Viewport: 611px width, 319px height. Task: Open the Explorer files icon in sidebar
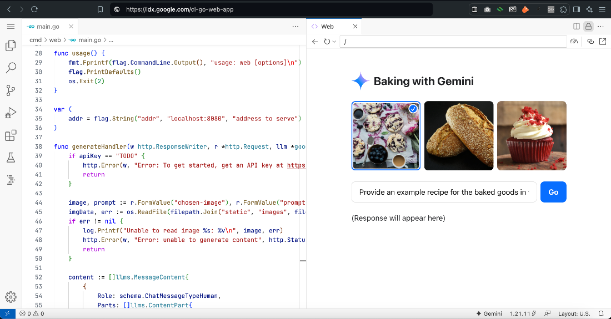(x=11, y=45)
